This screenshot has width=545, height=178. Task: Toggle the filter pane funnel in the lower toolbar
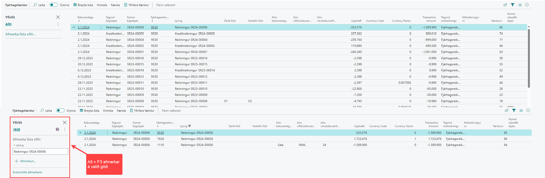(514, 111)
